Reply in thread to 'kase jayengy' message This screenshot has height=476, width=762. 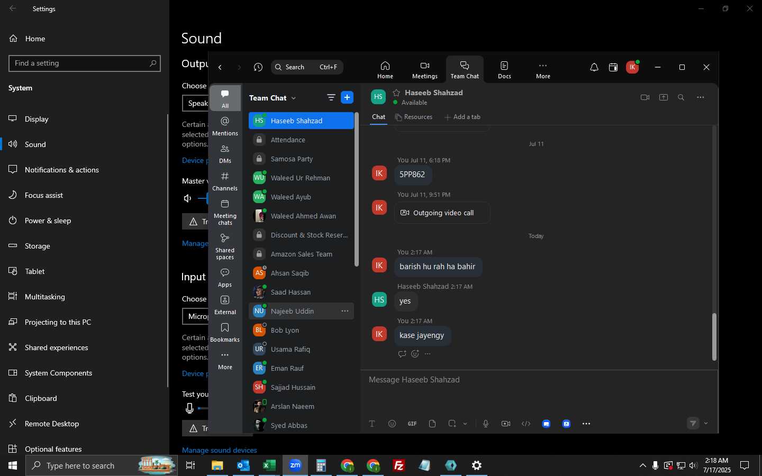point(402,354)
